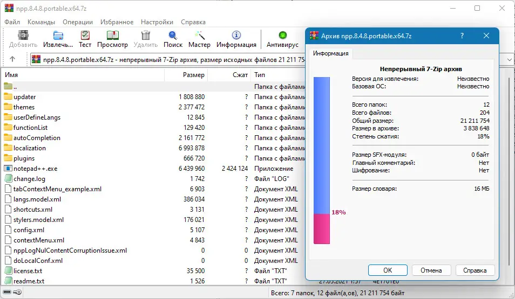Click the change.log file icon
This screenshot has width=515, height=299.
coord(8,179)
